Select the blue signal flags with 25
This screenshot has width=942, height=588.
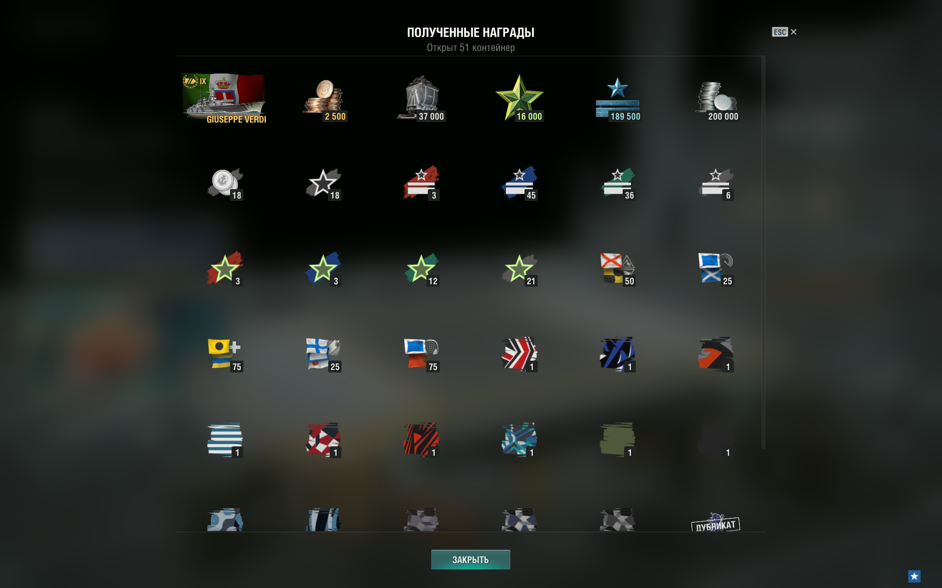pyautogui.click(x=716, y=269)
